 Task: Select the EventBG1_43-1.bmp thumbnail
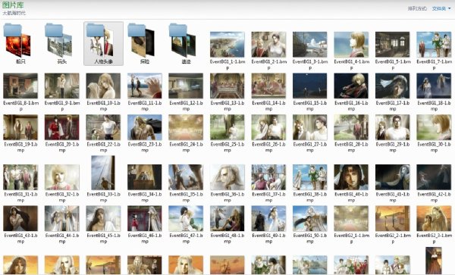click(x=20, y=218)
